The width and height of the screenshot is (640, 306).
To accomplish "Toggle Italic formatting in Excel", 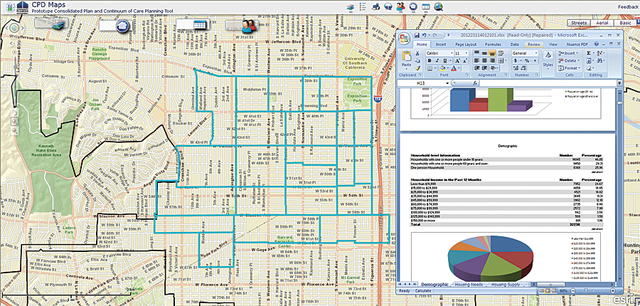I will tap(437, 60).
